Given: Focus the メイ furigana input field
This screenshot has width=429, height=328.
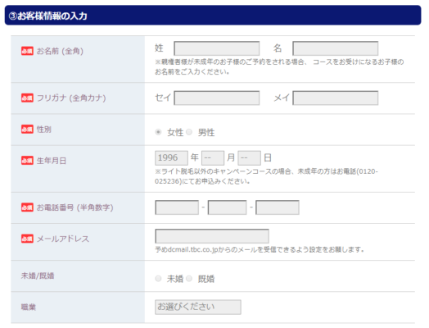Looking at the screenshot, I should click(336, 98).
